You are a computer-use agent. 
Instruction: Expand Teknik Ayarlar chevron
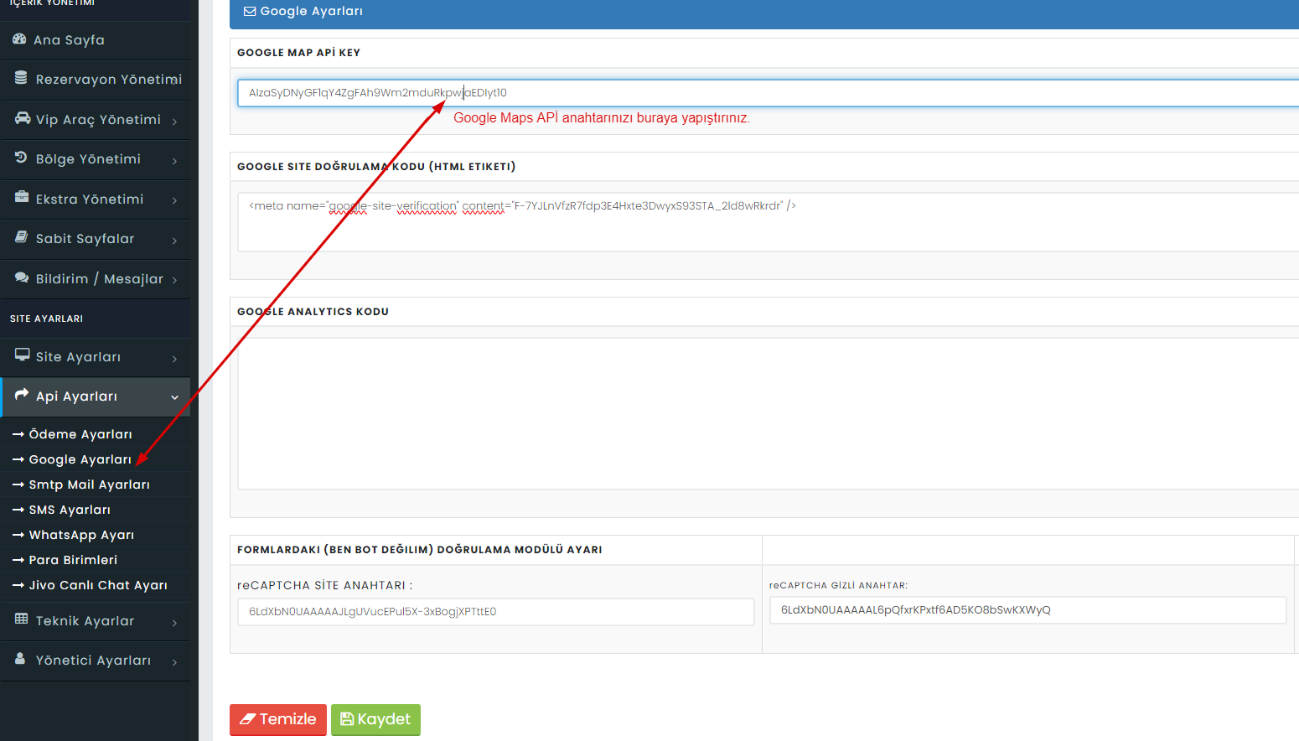(174, 623)
